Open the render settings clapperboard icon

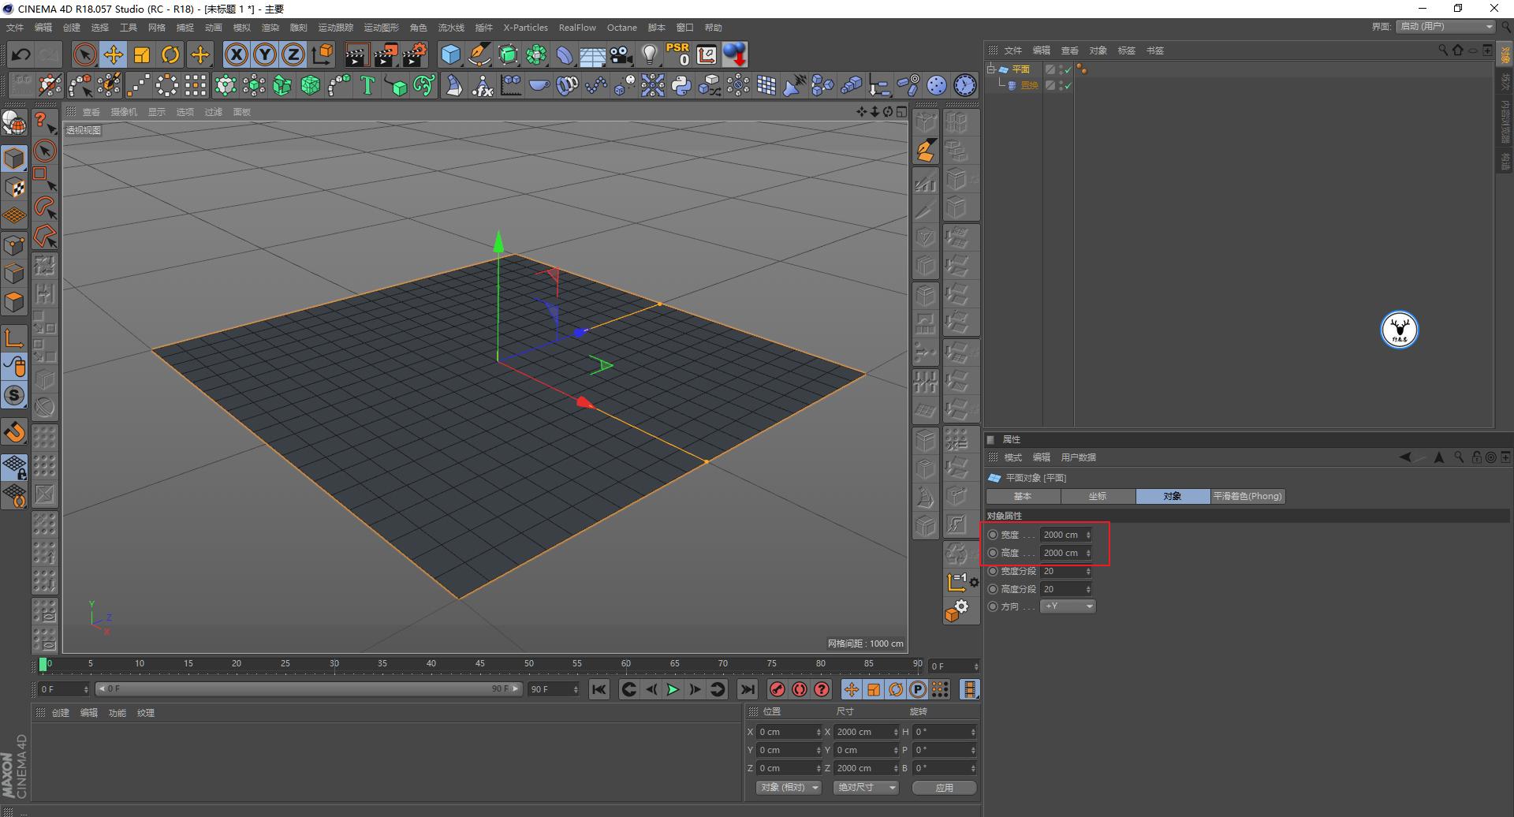414,54
